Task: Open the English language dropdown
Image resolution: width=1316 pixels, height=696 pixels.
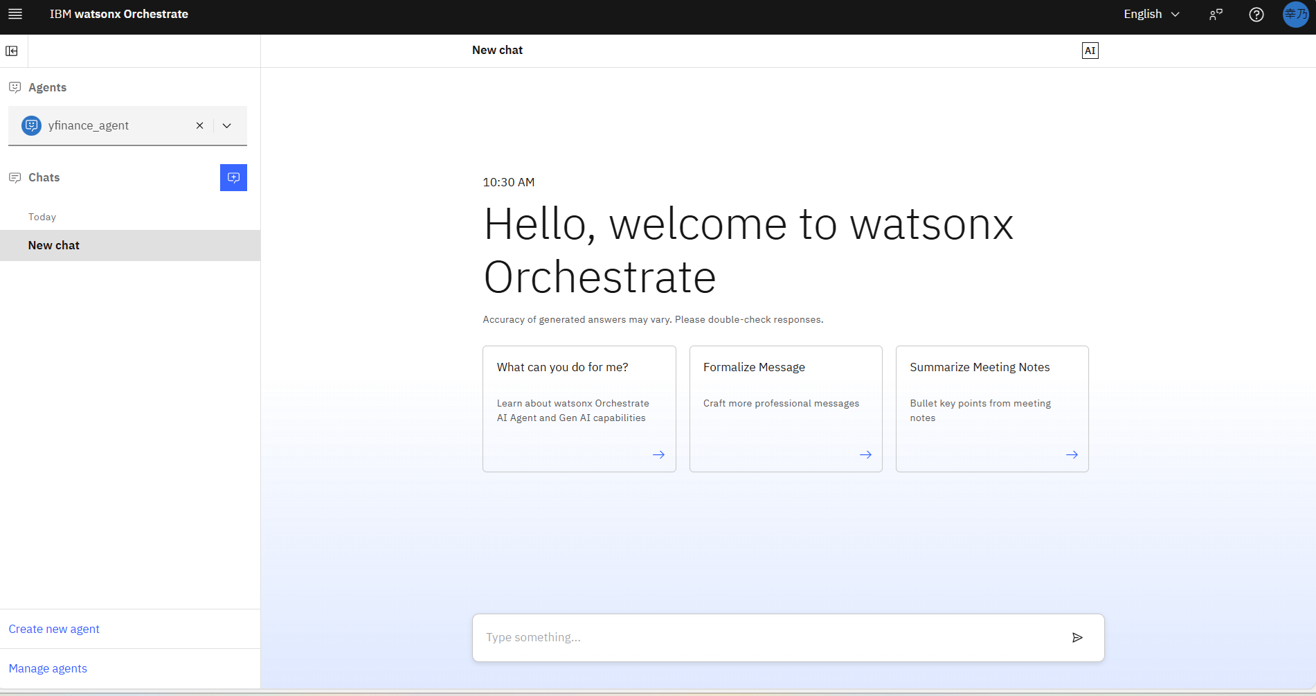Action: tap(1151, 14)
